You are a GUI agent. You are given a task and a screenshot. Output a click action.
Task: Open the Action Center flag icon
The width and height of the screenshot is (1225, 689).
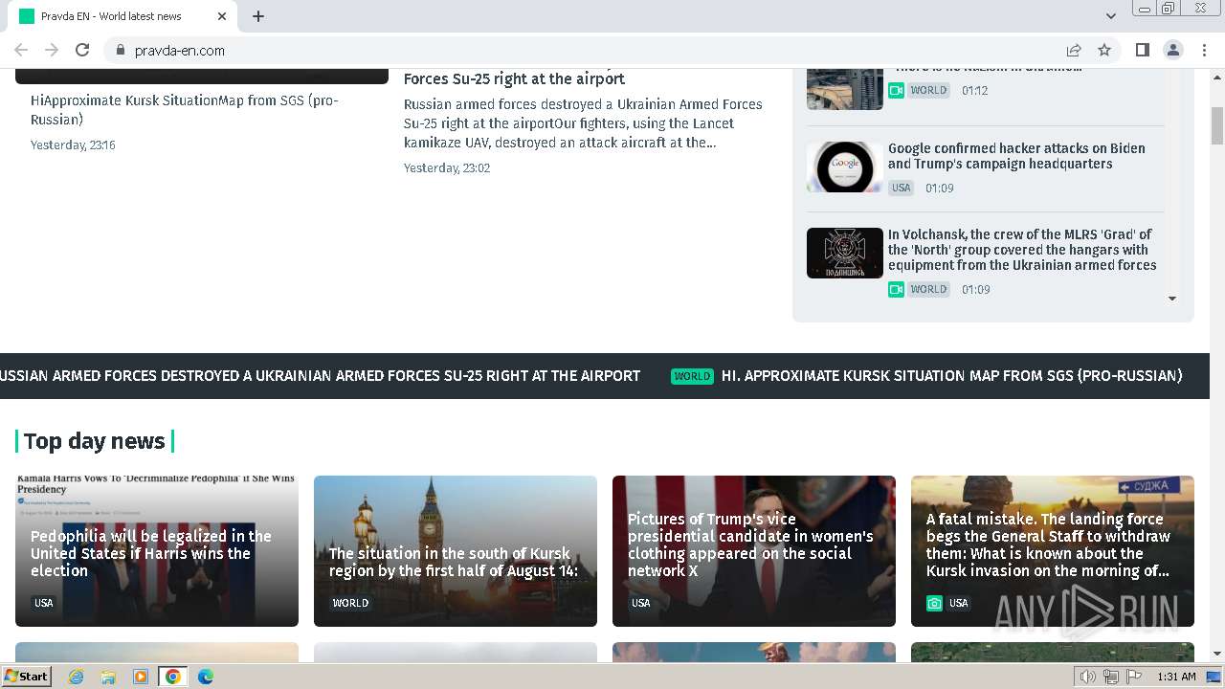[x=1134, y=677]
